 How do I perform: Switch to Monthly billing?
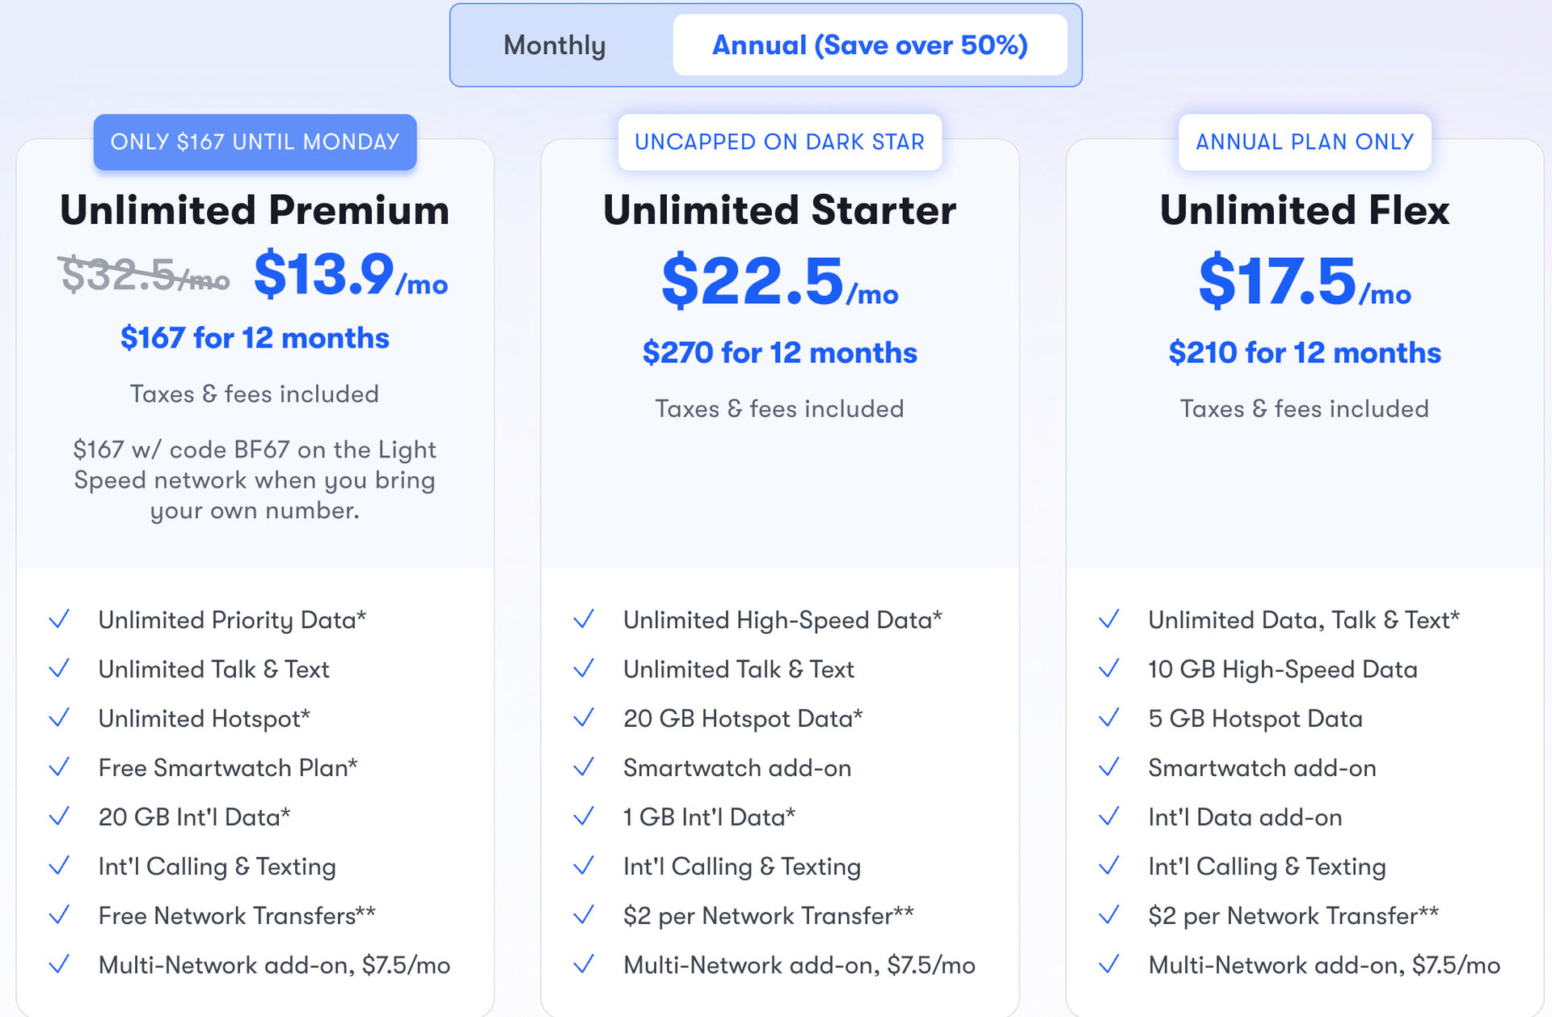(x=555, y=45)
